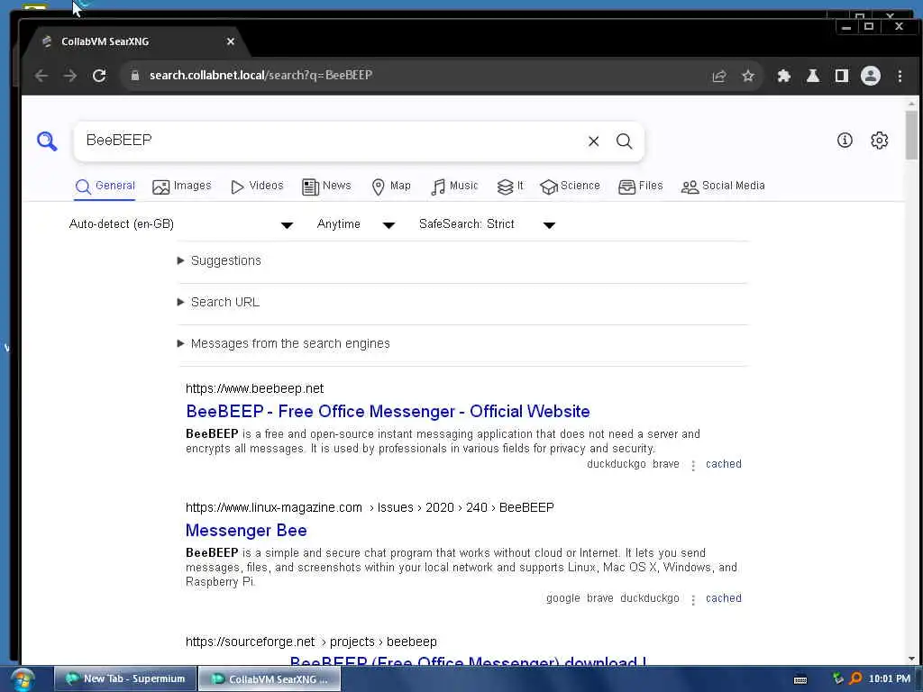Open cached version of Messenger Bee result
This screenshot has height=692, width=923.
(724, 598)
